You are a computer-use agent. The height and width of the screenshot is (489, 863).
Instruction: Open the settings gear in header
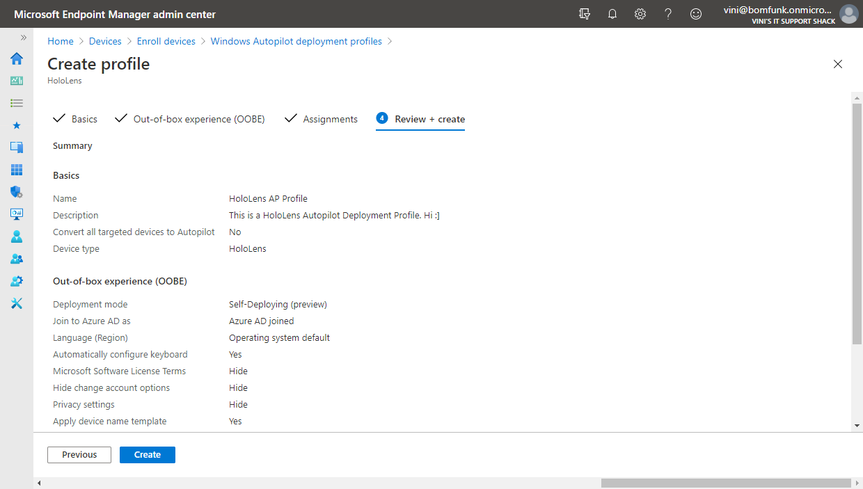click(x=640, y=14)
